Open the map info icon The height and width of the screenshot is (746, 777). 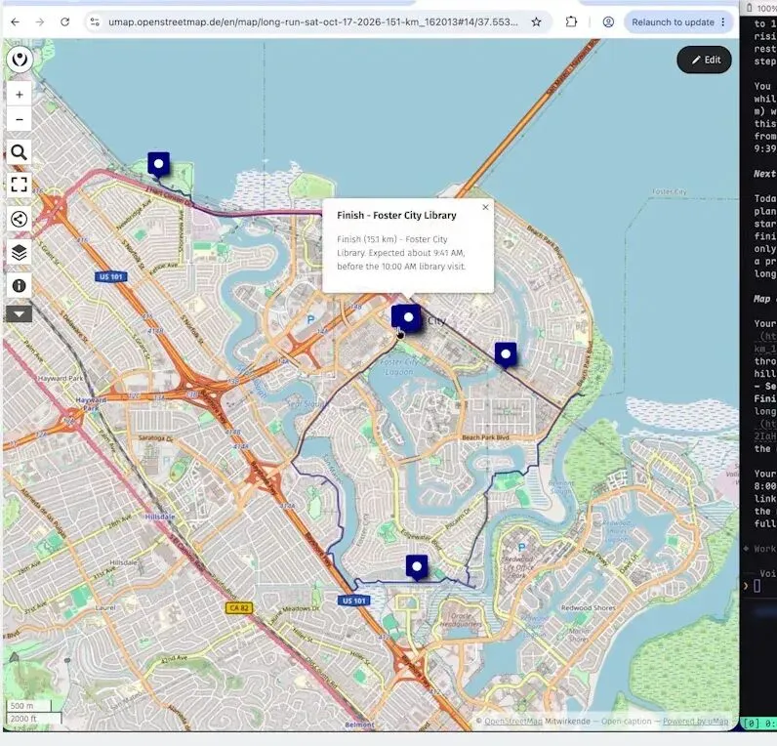point(20,285)
